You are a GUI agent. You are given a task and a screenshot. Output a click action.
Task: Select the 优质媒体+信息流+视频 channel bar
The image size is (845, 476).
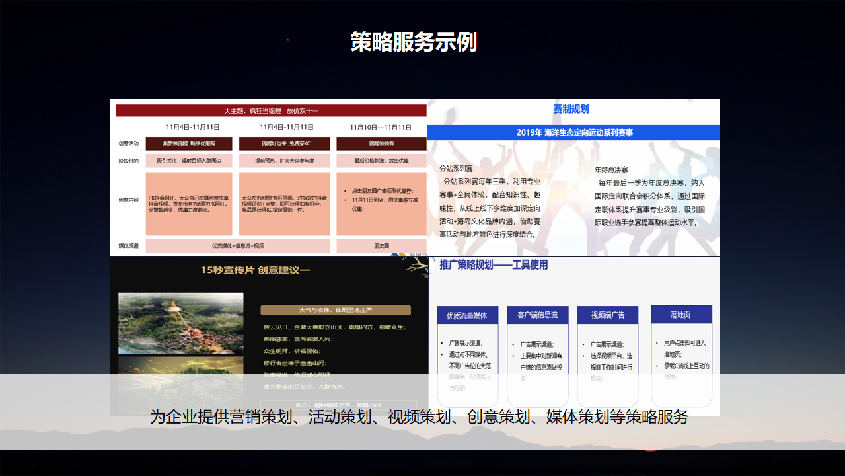pyautogui.click(x=238, y=246)
